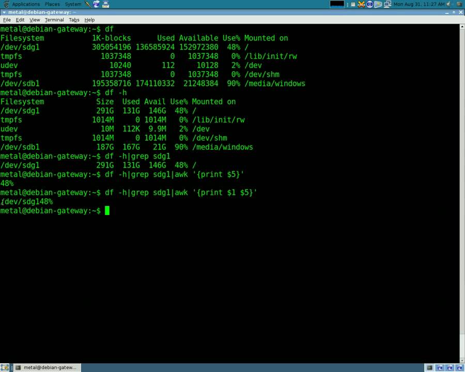Click the Debian swirl logo in the panel
The width and height of the screenshot is (465, 372).
[6, 4]
